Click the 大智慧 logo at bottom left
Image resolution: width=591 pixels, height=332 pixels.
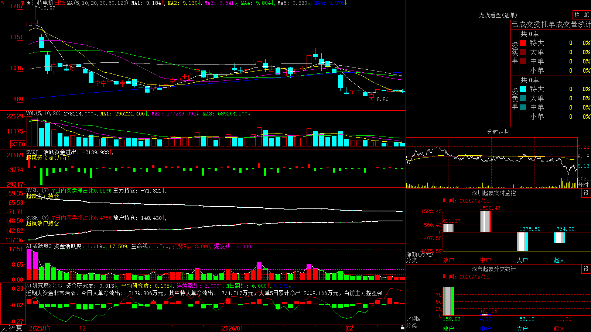[x=11, y=328]
